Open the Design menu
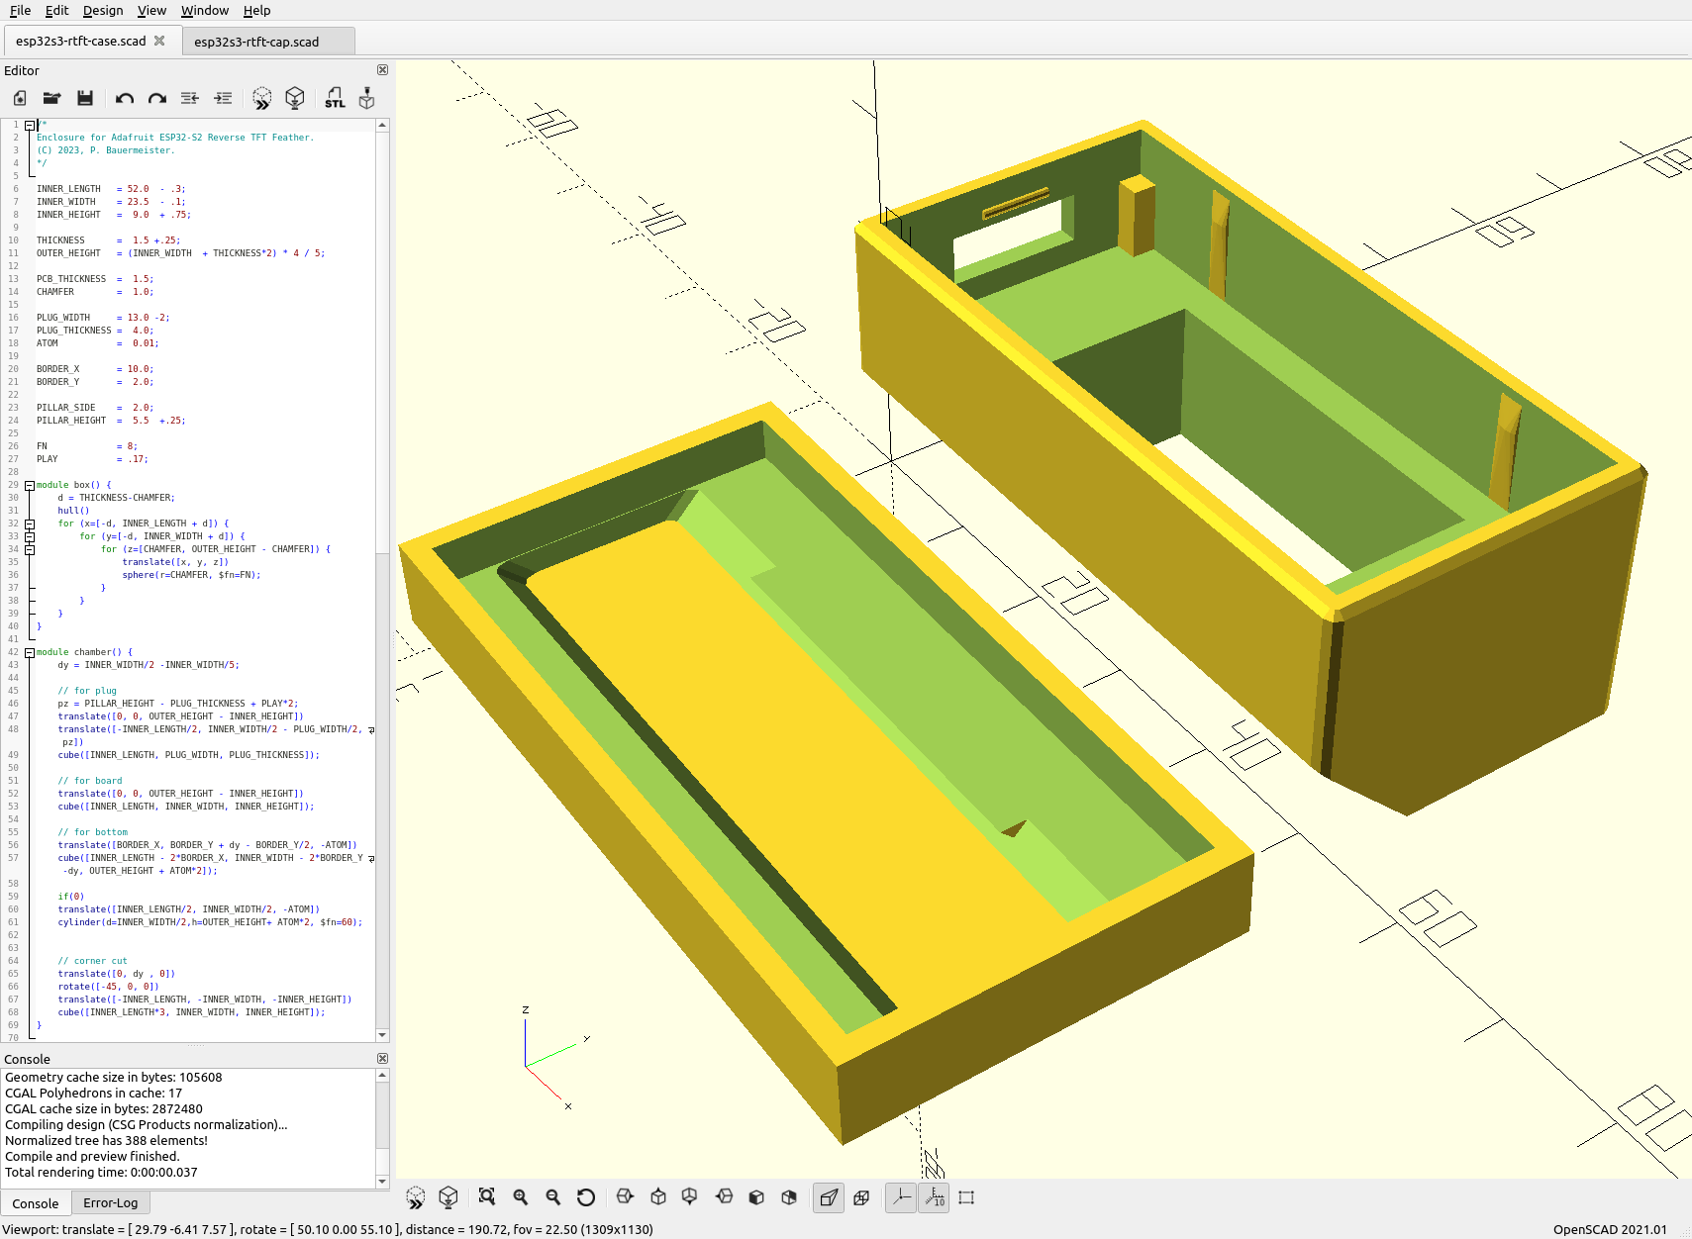Image resolution: width=1692 pixels, height=1239 pixels. pos(103,10)
